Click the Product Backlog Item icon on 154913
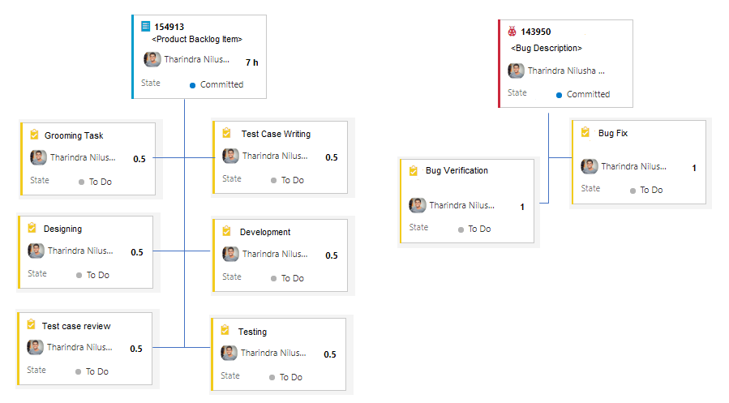The width and height of the screenshot is (729, 403). click(x=146, y=27)
